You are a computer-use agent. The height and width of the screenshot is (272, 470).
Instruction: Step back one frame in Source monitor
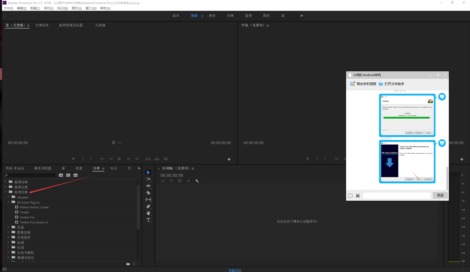click(111, 159)
